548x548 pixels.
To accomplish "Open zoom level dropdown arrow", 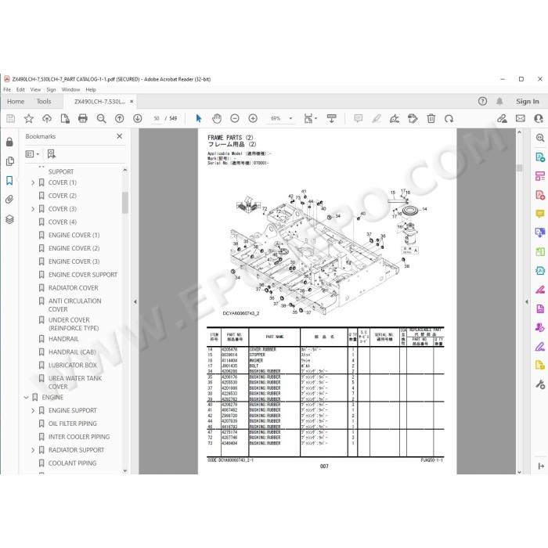I will click(290, 118).
